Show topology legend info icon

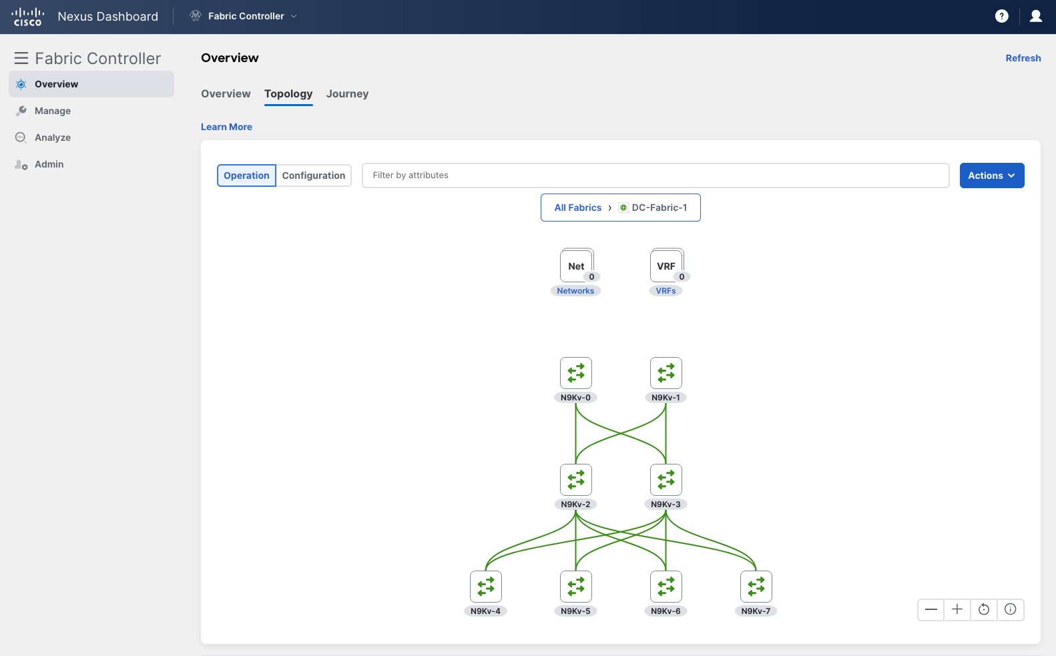tap(1011, 609)
